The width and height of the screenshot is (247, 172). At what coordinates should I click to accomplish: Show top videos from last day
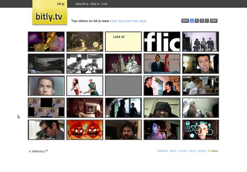(x=118, y=21)
